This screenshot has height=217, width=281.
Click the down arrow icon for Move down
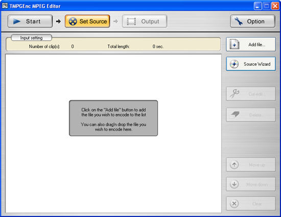(x=234, y=184)
